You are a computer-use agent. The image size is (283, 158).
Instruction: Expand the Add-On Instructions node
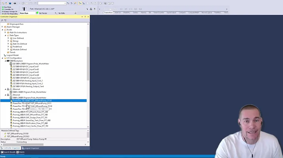[x=5, y=32]
